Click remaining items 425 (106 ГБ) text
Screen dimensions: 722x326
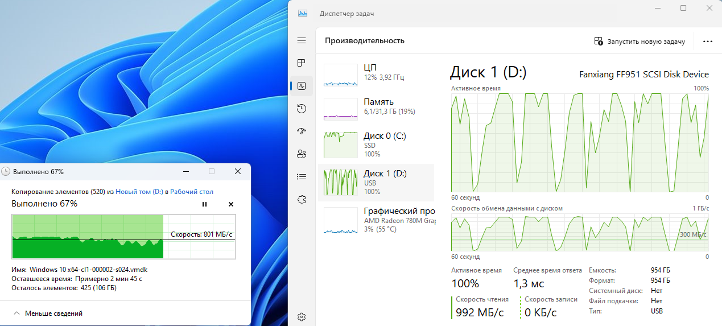click(x=98, y=288)
